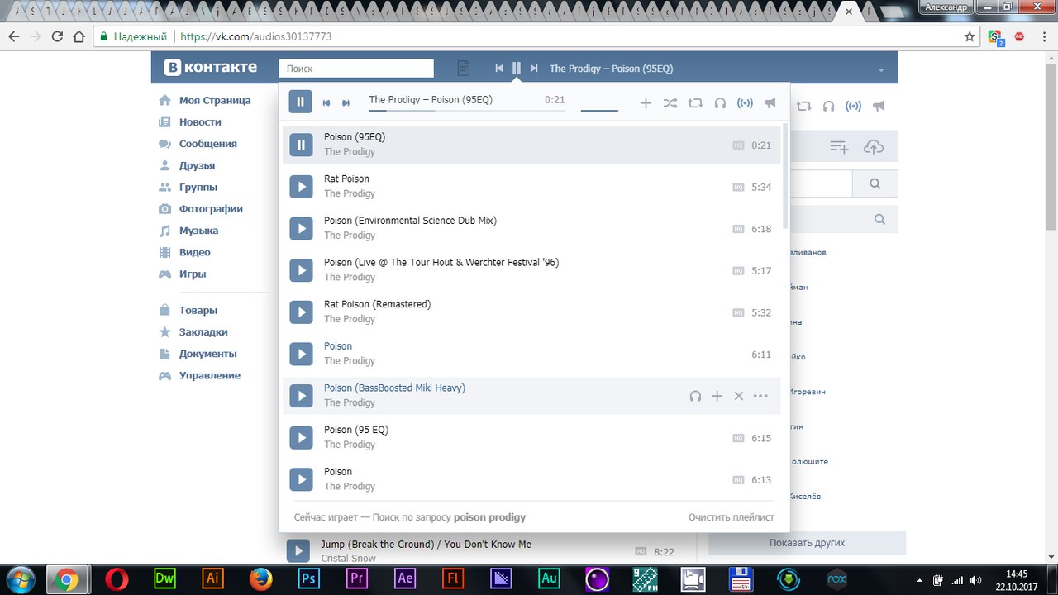The width and height of the screenshot is (1058, 595).
Task: Click the Poison (BassBoosted Miki Heavy) title
Action: tap(394, 388)
